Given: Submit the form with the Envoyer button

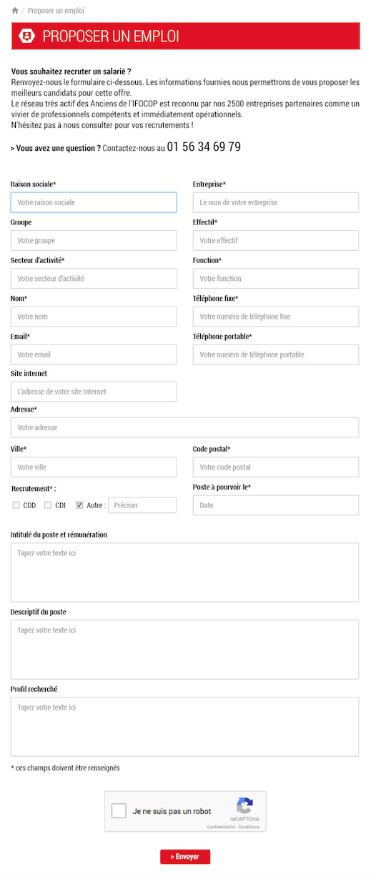Looking at the screenshot, I should tap(185, 856).
